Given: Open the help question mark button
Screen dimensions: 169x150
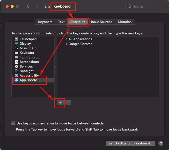Looking at the screenshot, I should (161, 143).
